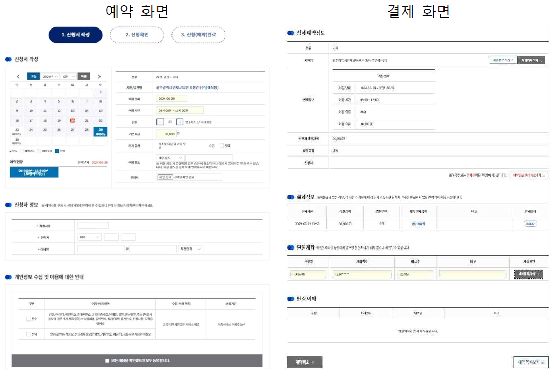558x379 pixels.
Task: Select step tab 2. 신청확인
Action: pyautogui.click(x=137, y=35)
